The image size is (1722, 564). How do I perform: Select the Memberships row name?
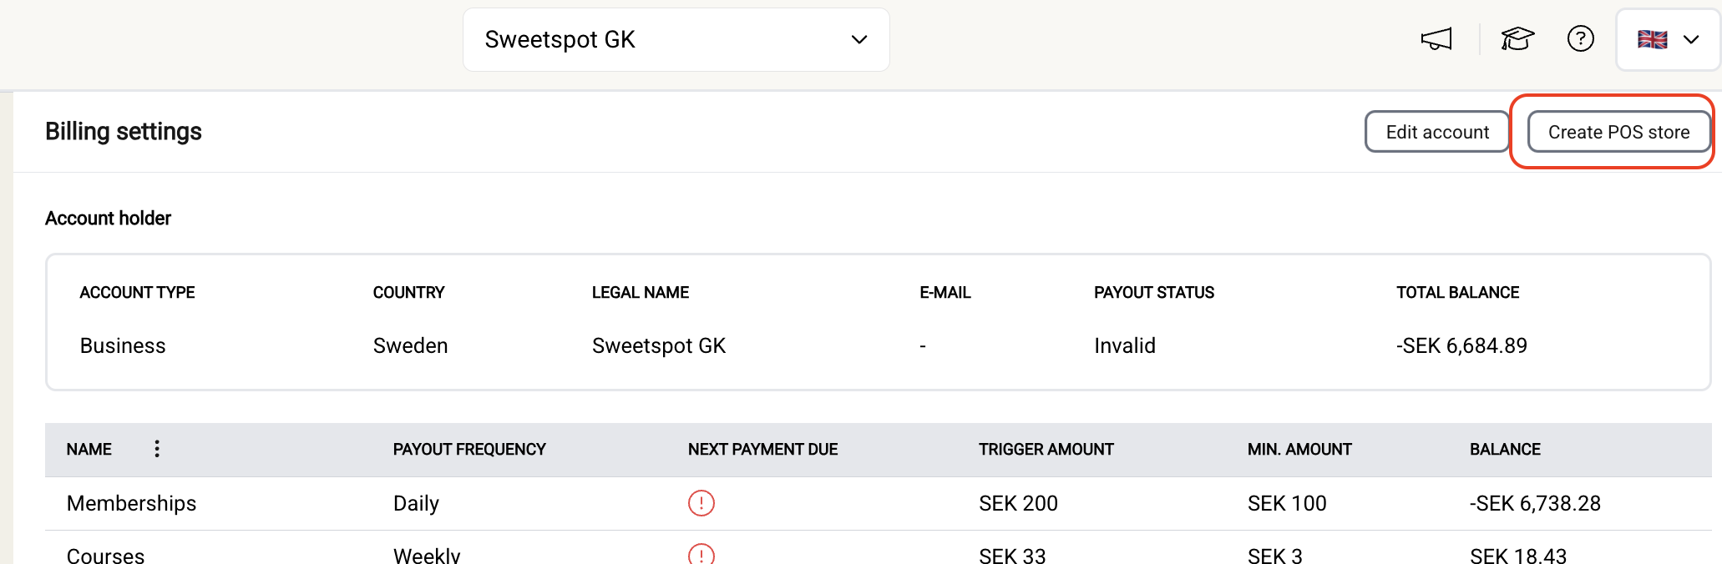(x=131, y=503)
